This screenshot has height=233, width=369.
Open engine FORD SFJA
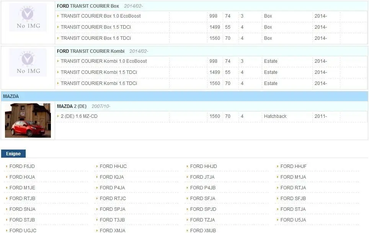(202, 199)
